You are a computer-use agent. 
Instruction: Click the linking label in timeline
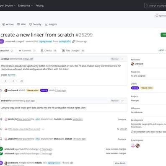coord(44,91)
